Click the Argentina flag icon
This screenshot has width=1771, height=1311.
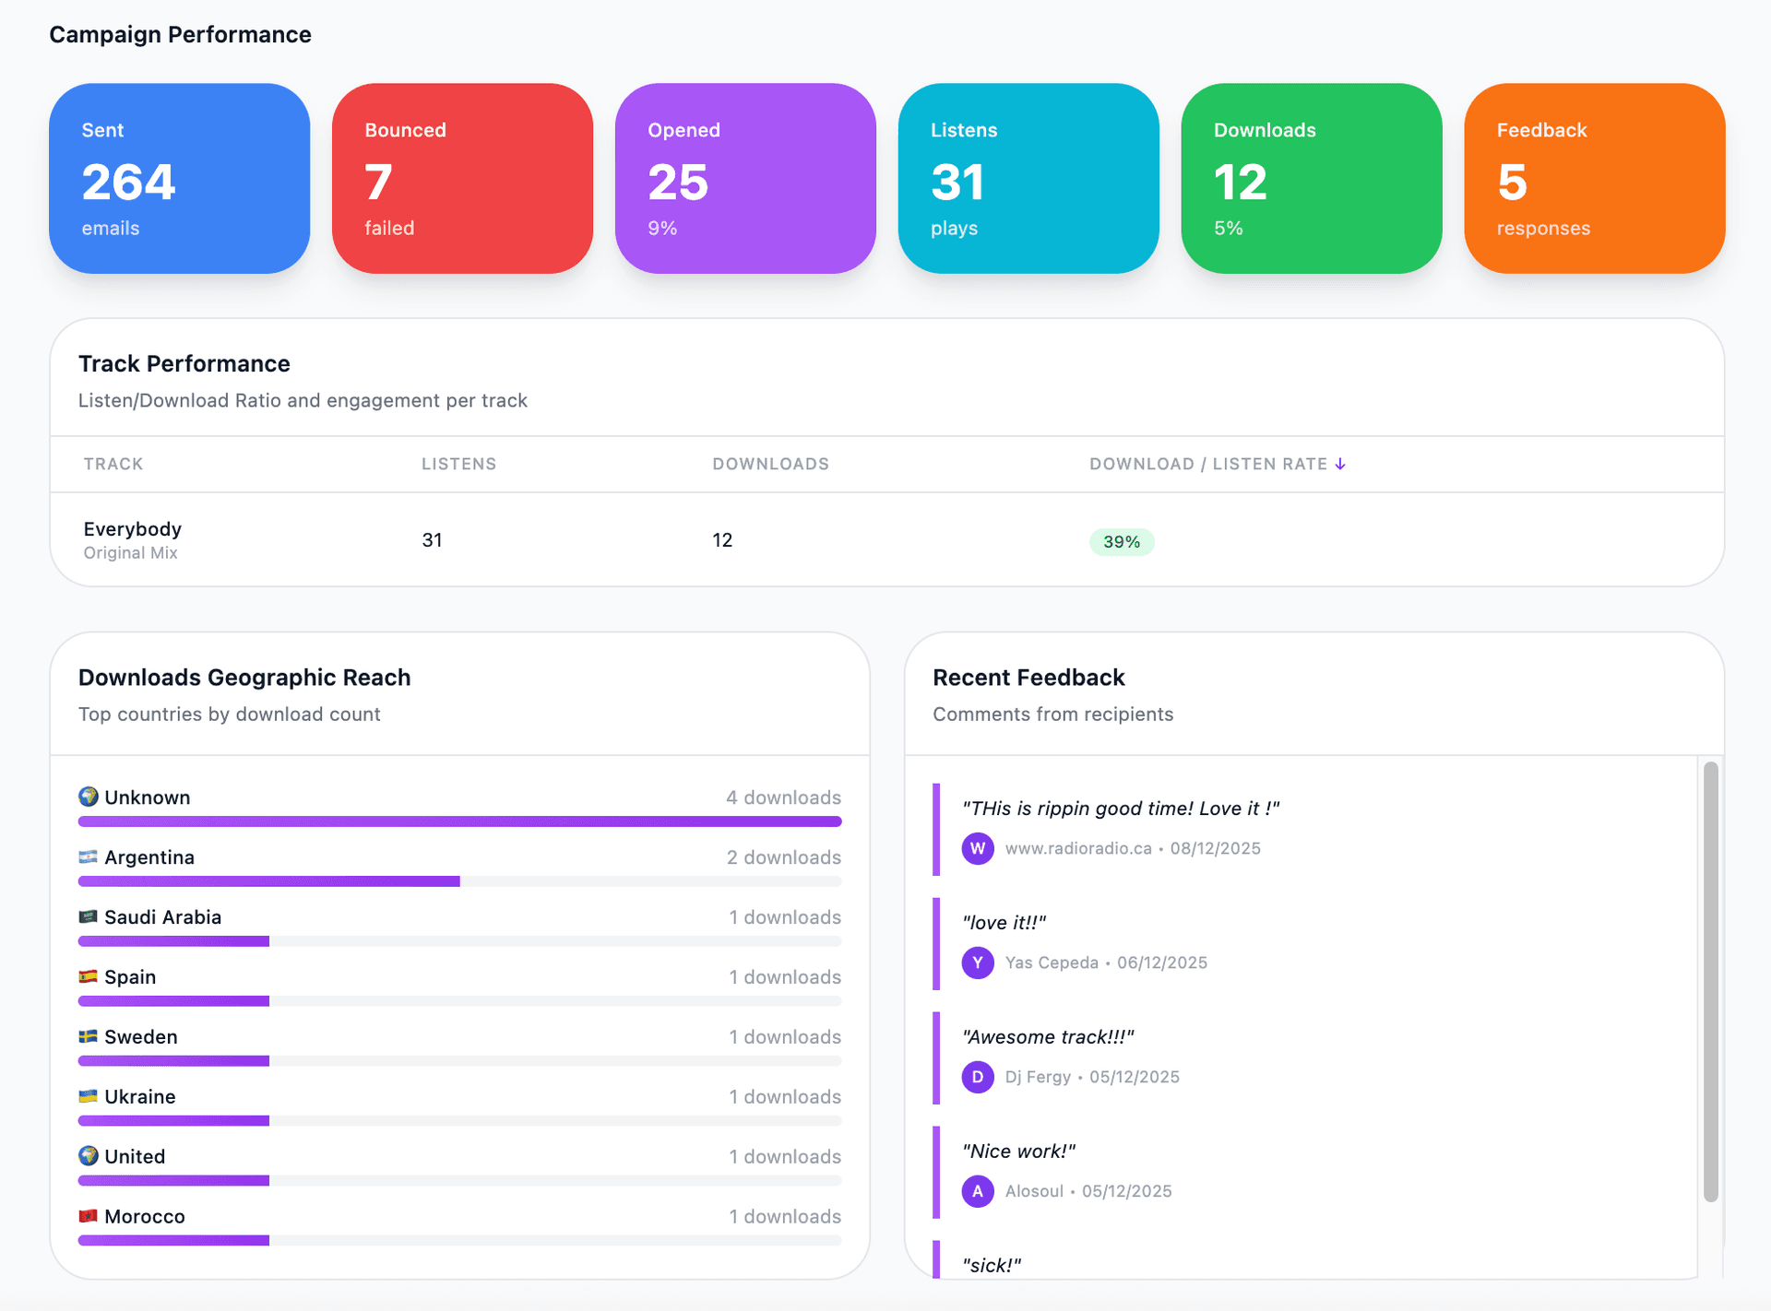88,857
